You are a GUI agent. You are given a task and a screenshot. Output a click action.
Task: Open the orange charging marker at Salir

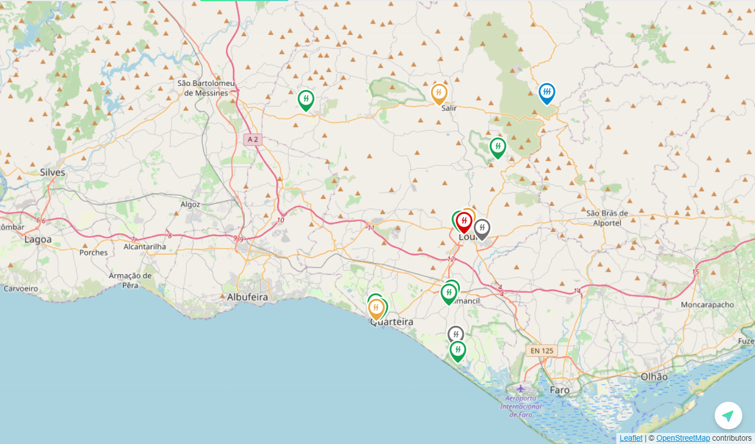439,94
